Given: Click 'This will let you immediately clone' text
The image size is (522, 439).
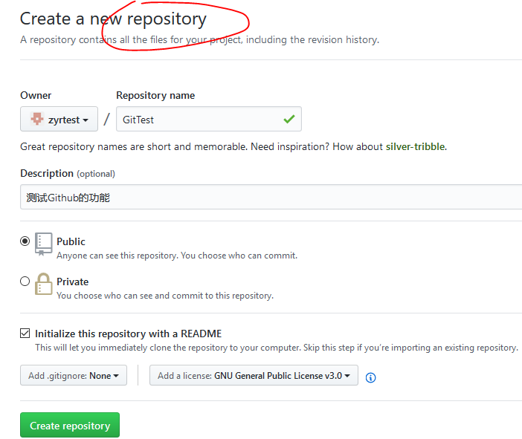Looking at the screenshot, I should tap(277, 348).
